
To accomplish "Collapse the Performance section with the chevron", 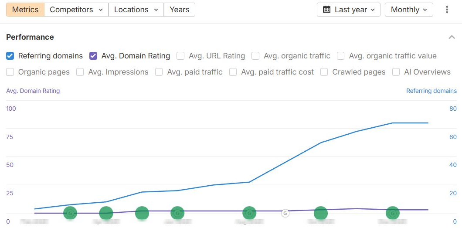I will click(452, 37).
